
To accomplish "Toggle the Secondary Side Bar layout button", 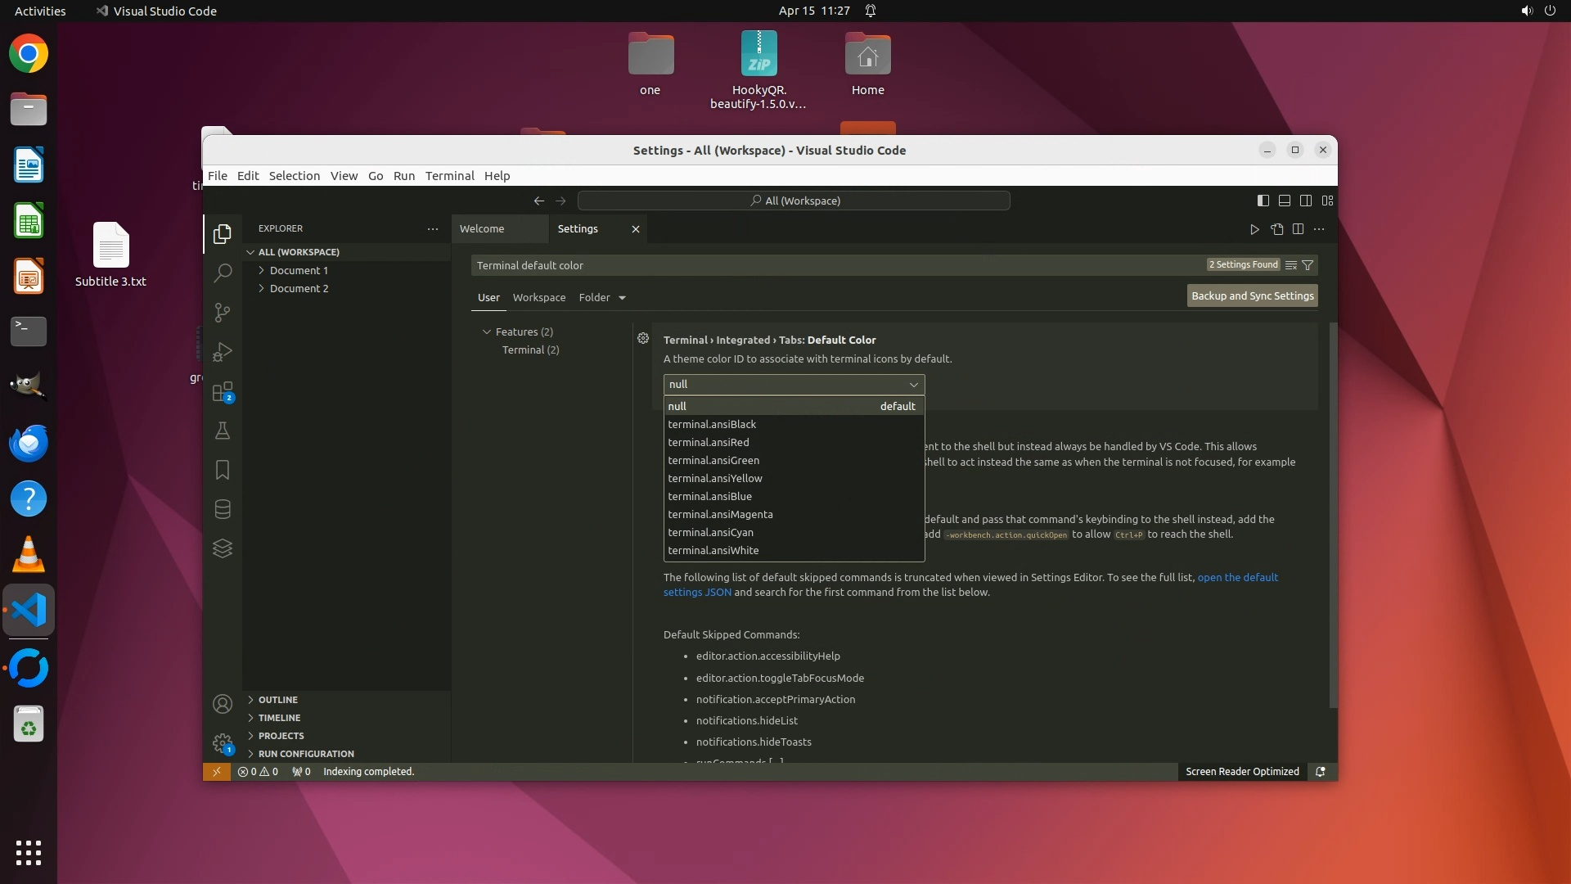I will (x=1306, y=201).
